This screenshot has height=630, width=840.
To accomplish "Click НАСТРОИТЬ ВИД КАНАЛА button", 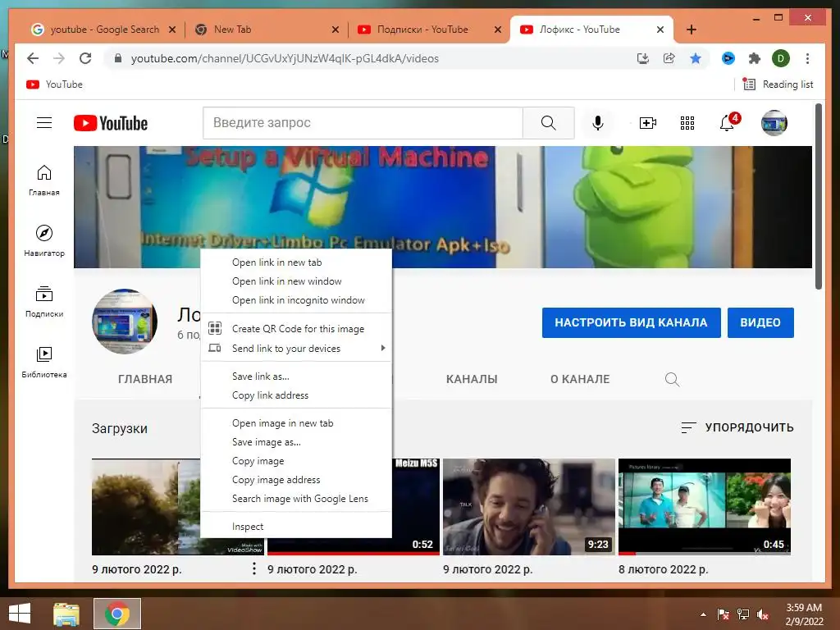I will coord(631,322).
